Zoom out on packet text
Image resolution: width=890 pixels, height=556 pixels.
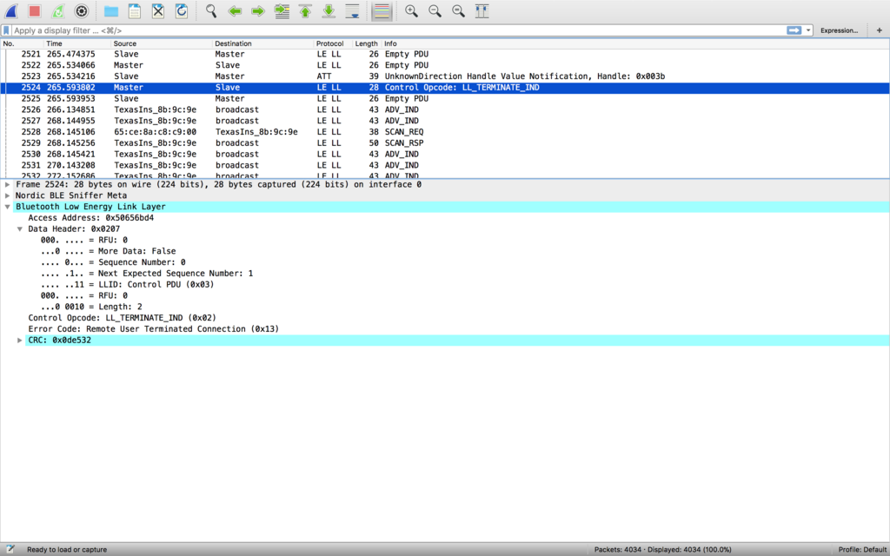pos(435,10)
